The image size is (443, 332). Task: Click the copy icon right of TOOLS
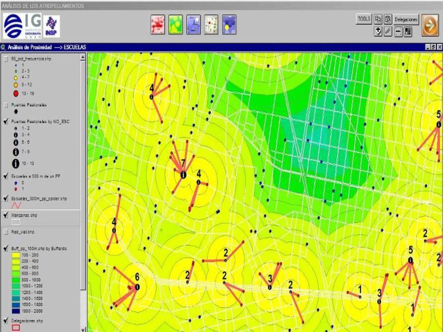[378, 19]
